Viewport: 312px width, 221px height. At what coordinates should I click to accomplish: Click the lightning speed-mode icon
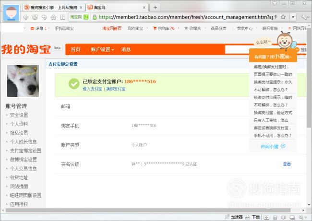276,17
